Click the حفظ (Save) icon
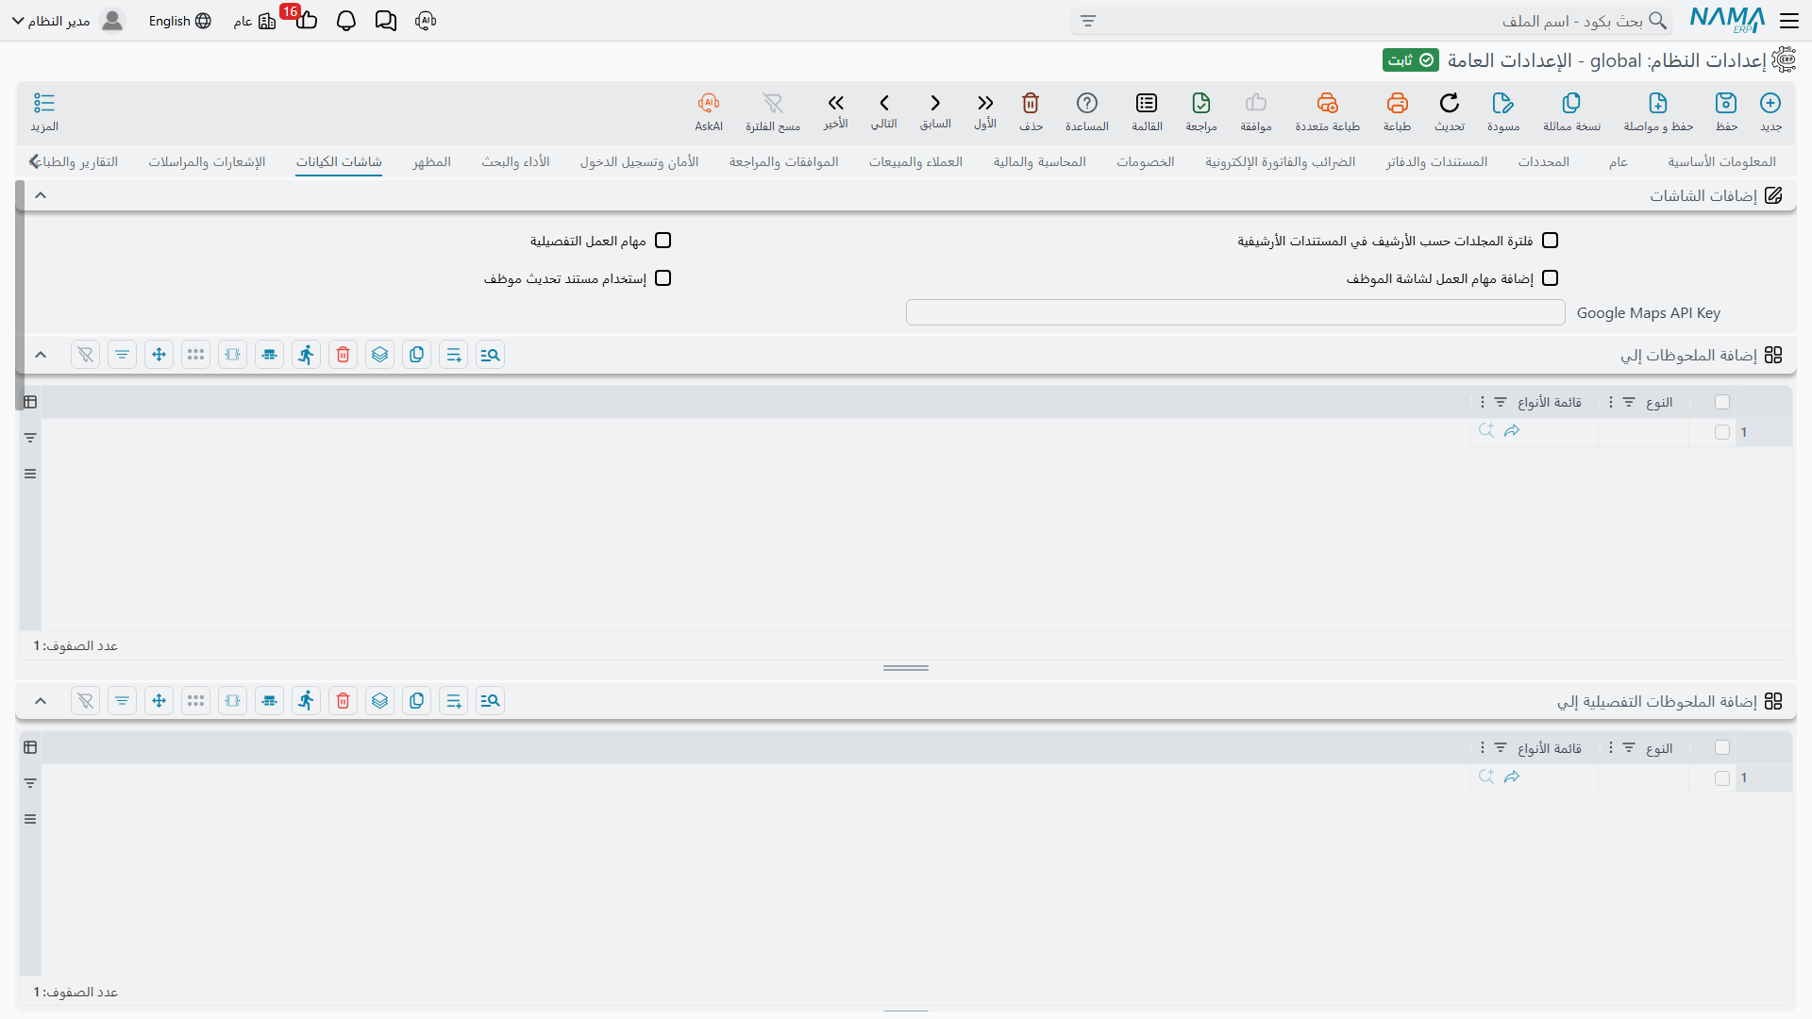Screen dimensions: 1812x1019 (x=1726, y=103)
